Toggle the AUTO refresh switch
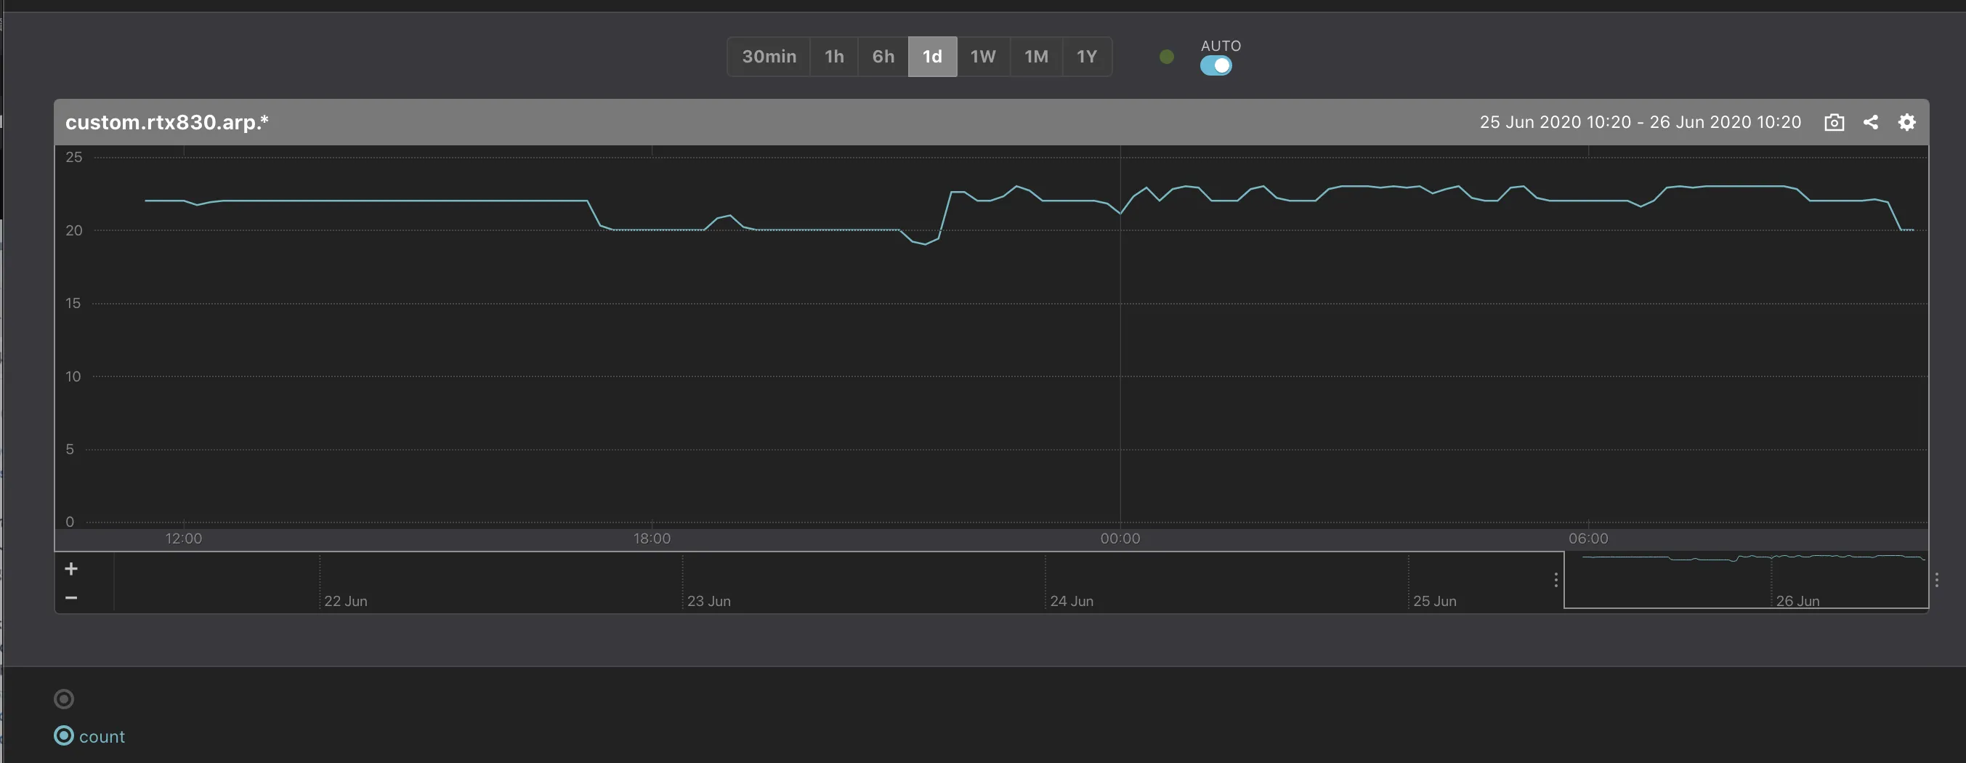The image size is (1966, 763). [x=1215, y=66]
